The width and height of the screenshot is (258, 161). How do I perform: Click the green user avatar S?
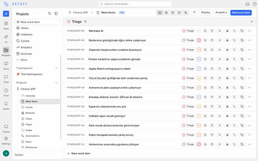click(6, 154)
